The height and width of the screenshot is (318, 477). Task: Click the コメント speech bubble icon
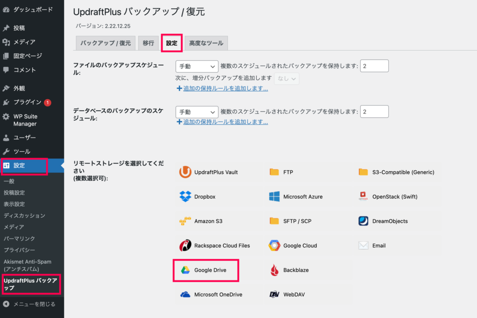[6, 70]
